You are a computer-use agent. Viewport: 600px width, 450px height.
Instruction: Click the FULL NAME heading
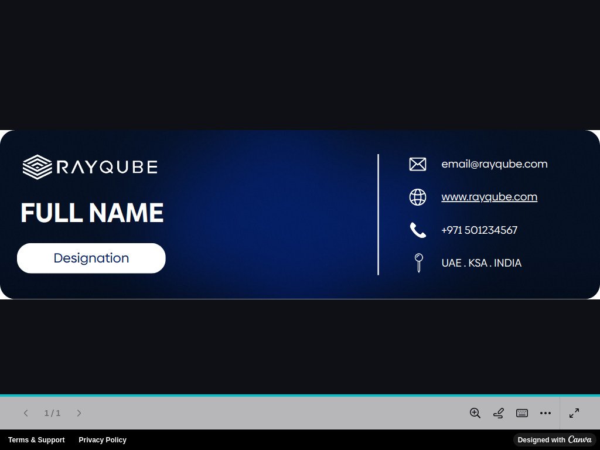point(91,213)
